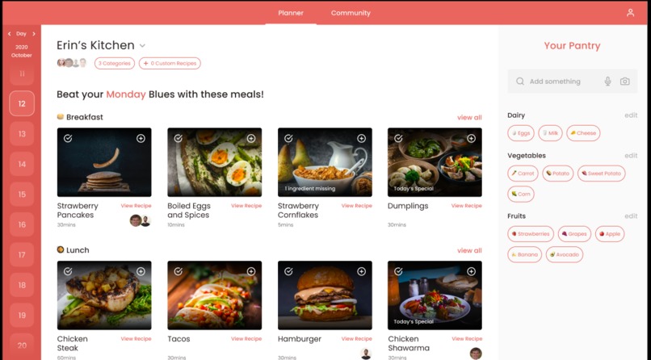Viewport: 651px width, 360px height.
Task: Select Eggs pantry chip
Action: [521, 133]
